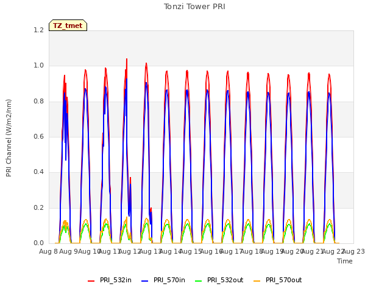Select the PRI_532out legend label

pyautogui.click(x=225, y=280)
